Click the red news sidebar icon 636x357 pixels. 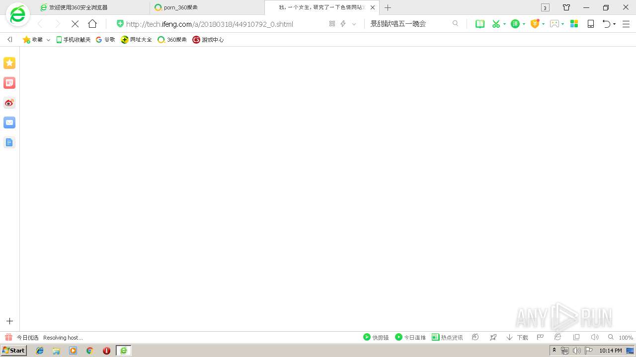tap(9, 83)
